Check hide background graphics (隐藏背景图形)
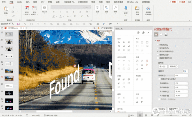The width and height of the screenshot is (192, 117). pyautogui.click(x=158, y=58)
